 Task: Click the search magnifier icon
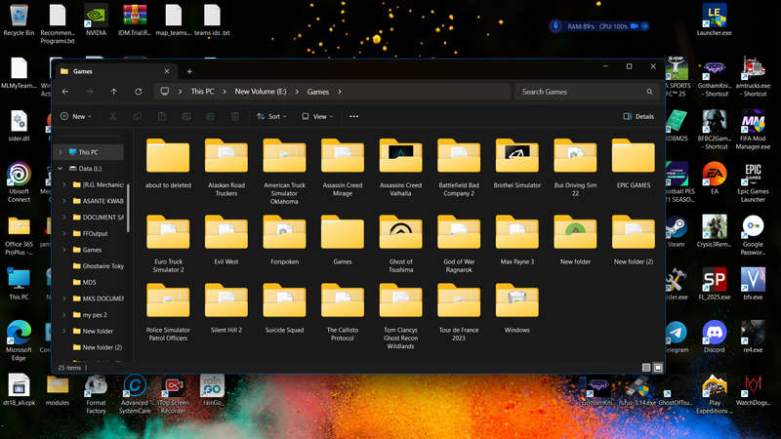tap(649, 92)
